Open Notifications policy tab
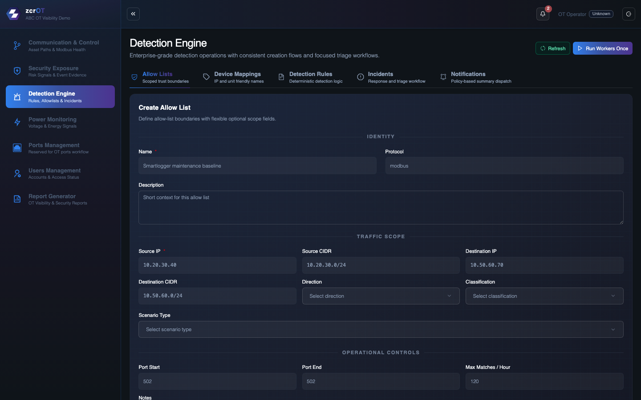Screen dimensions: 641x400 coord(475,77)
